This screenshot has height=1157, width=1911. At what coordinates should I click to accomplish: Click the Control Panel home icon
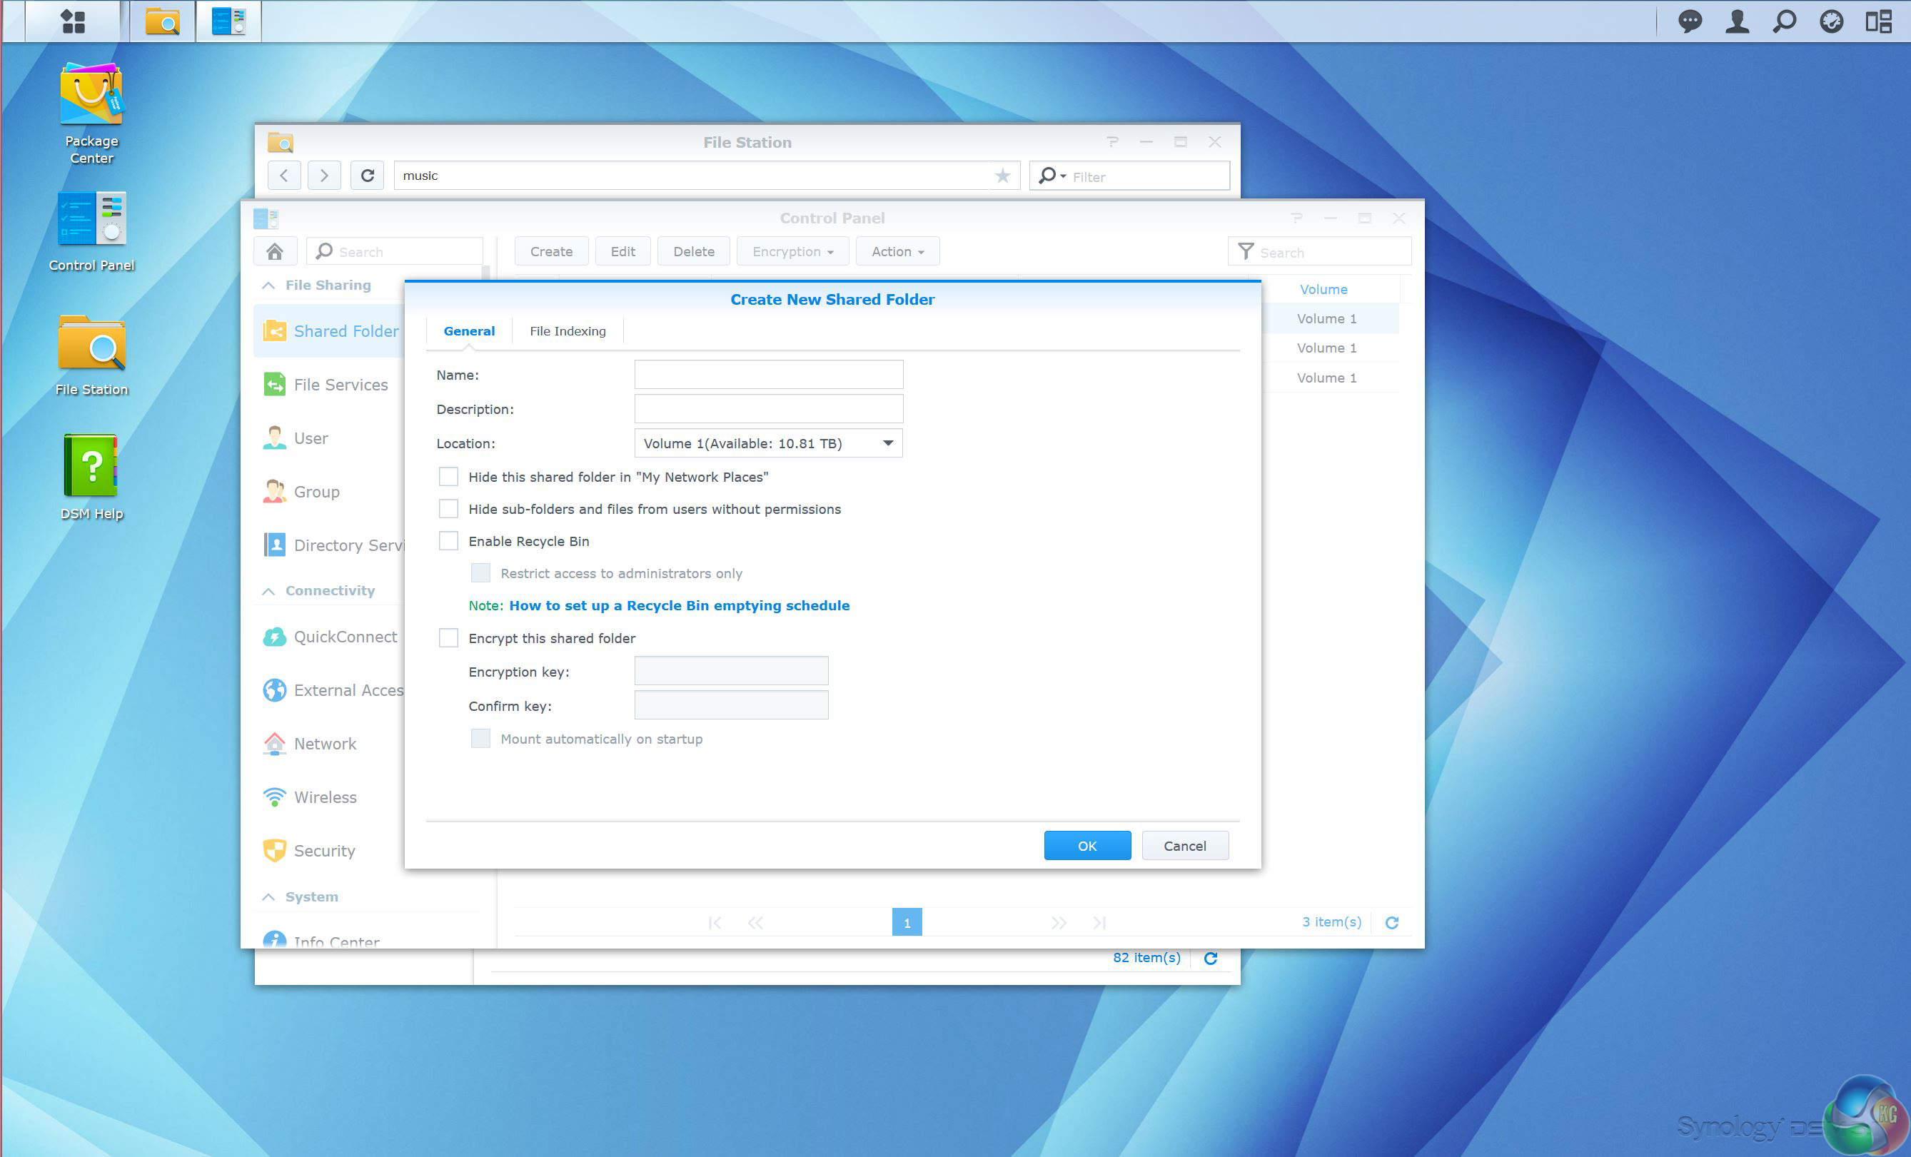point(275,251)
